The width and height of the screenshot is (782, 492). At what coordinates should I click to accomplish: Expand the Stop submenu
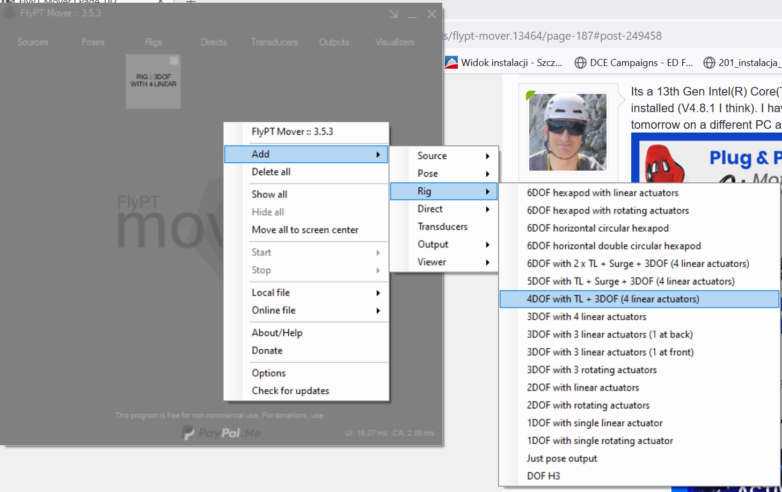point(306,270)
